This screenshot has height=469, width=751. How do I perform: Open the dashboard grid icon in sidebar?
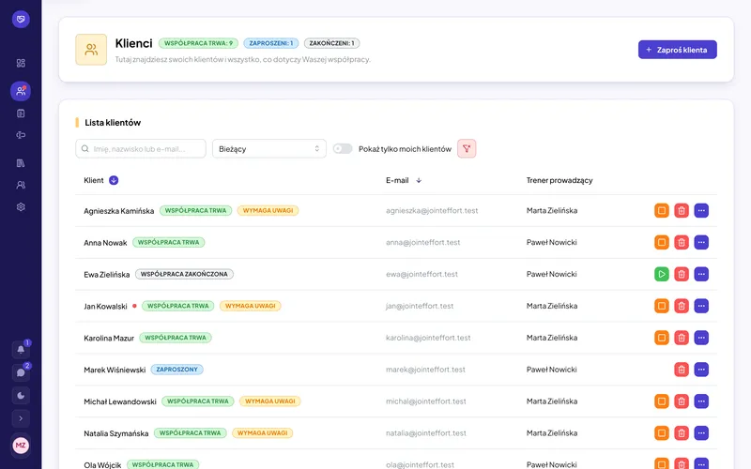[x=21, y=63]
